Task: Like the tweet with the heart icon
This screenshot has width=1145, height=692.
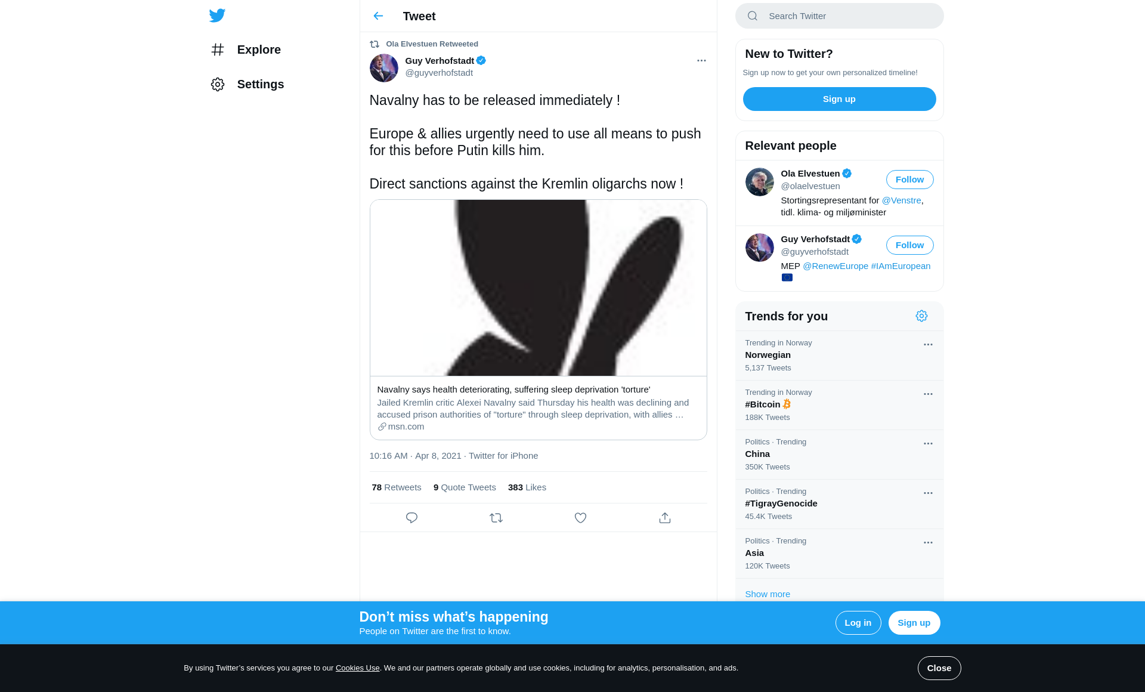Action: click(x=580, y=518)
